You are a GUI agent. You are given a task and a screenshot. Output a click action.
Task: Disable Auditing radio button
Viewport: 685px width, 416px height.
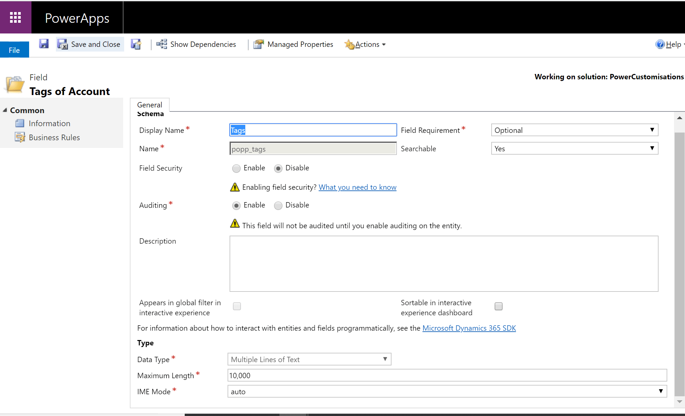coord(278,205)
